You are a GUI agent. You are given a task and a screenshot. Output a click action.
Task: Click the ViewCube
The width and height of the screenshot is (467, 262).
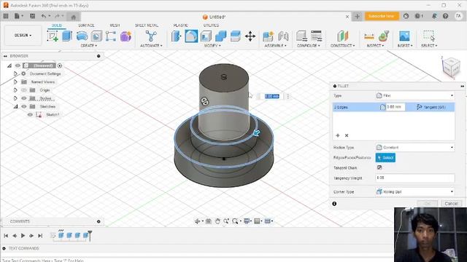451,67
